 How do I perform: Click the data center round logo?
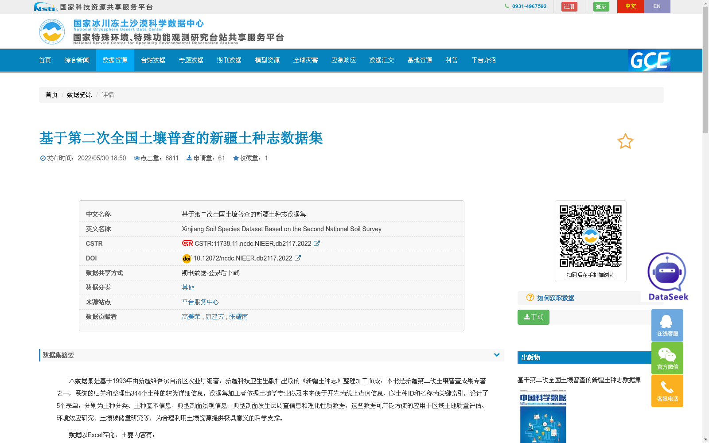[52, 31]
